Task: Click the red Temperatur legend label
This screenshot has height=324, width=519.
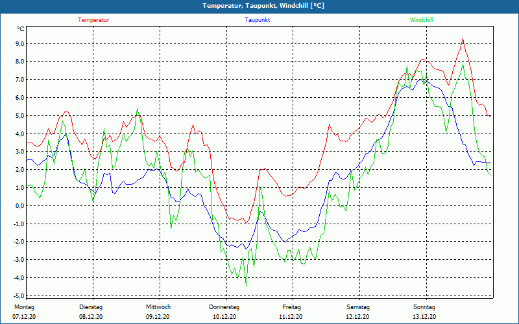Action: 93,20
